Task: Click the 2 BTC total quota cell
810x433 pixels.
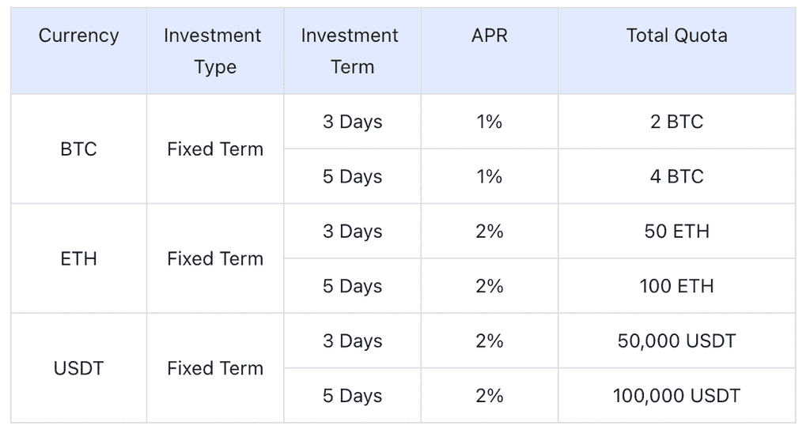Action: click(676, 122)
